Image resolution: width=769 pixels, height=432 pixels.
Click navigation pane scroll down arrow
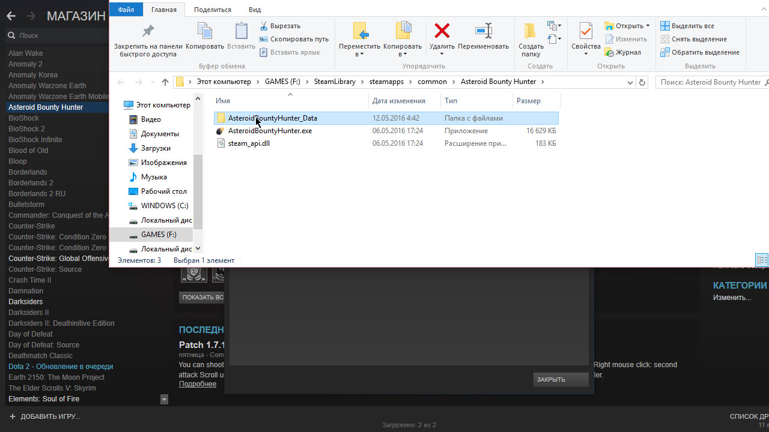(x=198, y=248)
